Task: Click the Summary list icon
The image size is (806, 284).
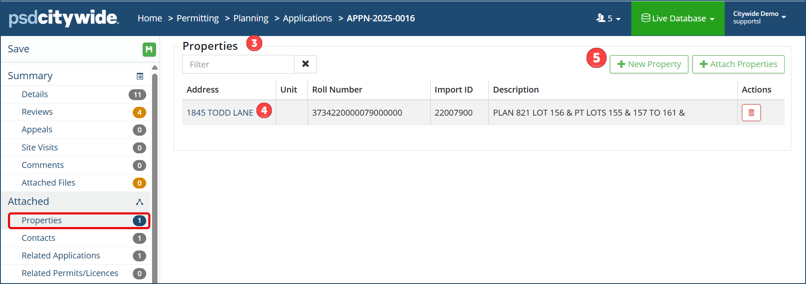Action: [140, 76]
